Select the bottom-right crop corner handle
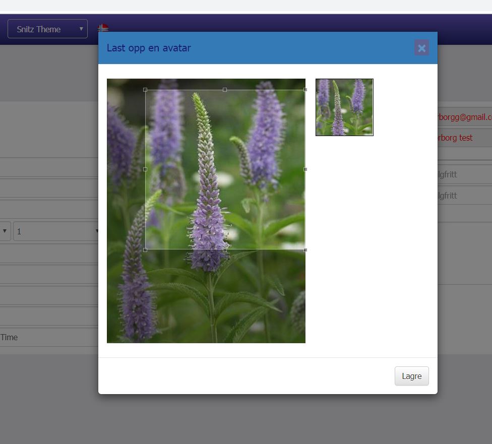 305,249
